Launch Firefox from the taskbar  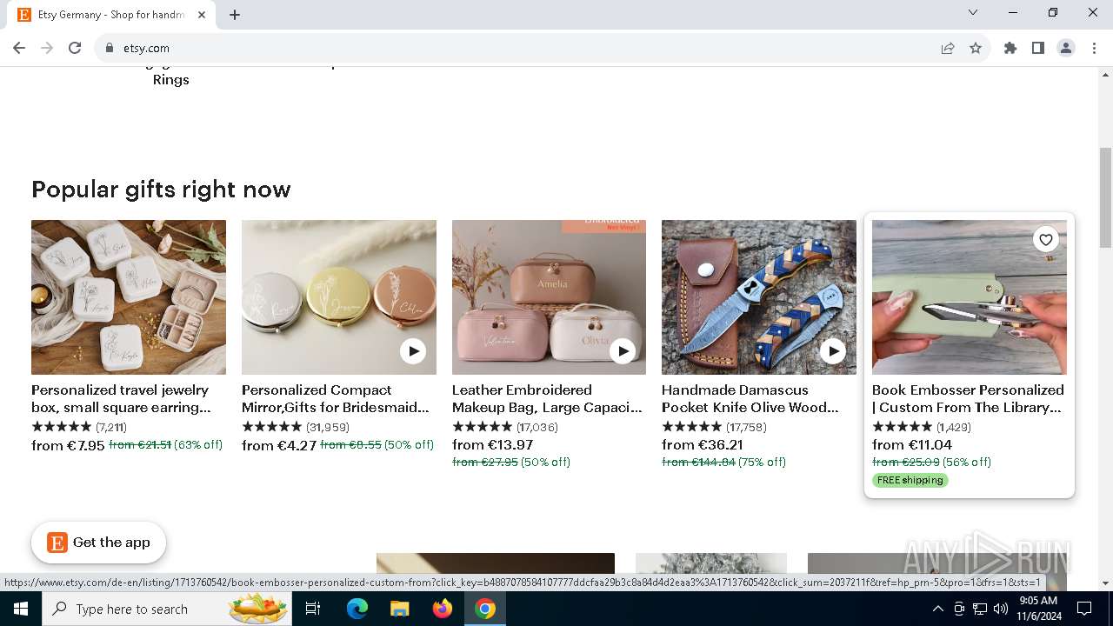(x=443, y=609)
